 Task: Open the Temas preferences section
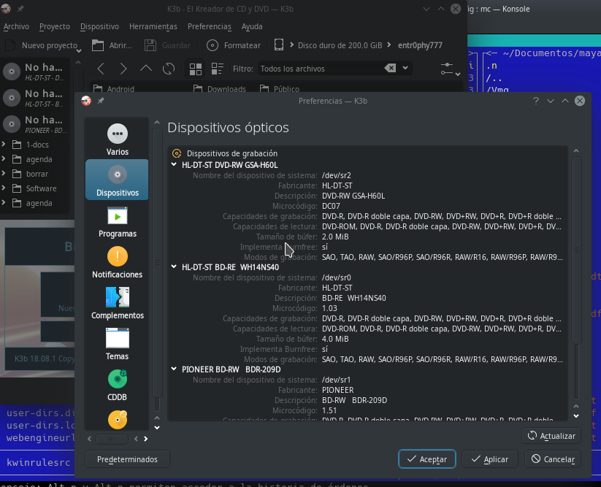click(118, 344)
